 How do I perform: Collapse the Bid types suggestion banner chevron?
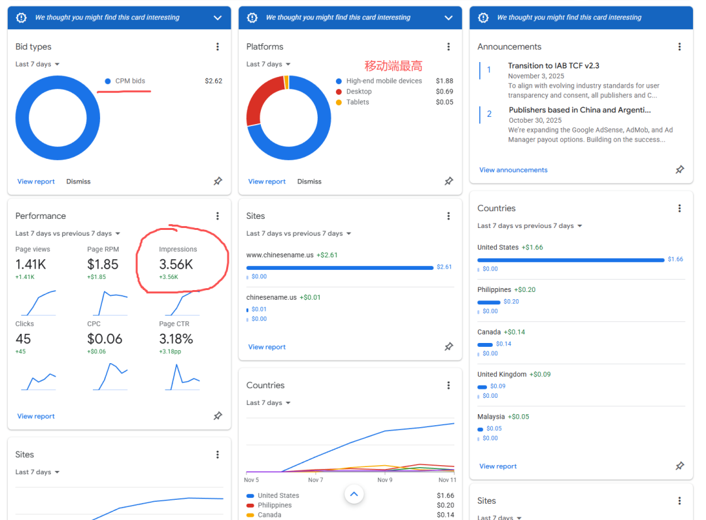click(x=218, y=18)
